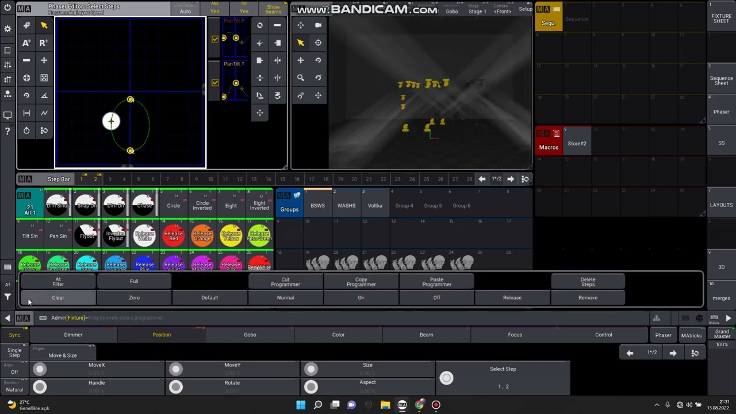Click the minus tool in Phaser Editor toolbar
The height and width of the screenshot is (414, 736).
pyautogui.click(x=26, y=60)
